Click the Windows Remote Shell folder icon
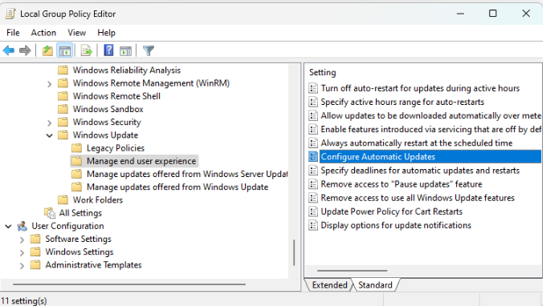The image size is (546, 306). point(63,96)
